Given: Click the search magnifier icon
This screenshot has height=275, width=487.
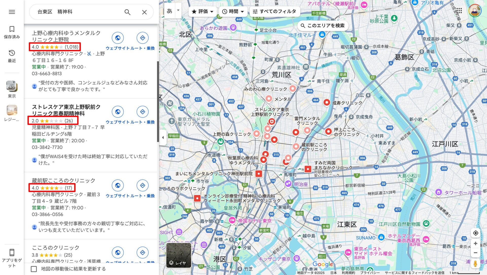Looking at the screenshot, I should [127, 12].
